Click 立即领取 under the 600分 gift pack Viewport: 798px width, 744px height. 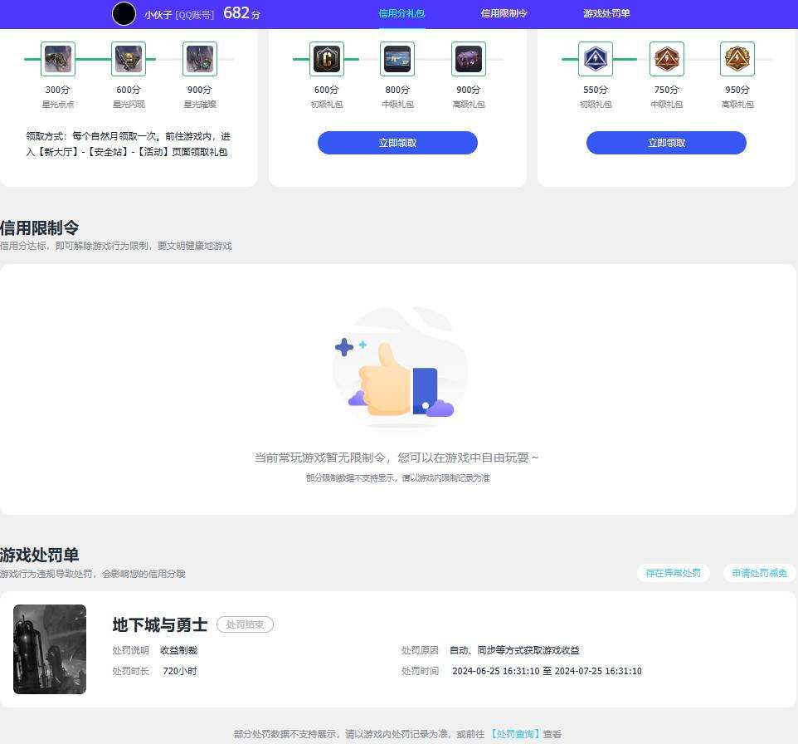pyautogui.click(x=397, y=143)
